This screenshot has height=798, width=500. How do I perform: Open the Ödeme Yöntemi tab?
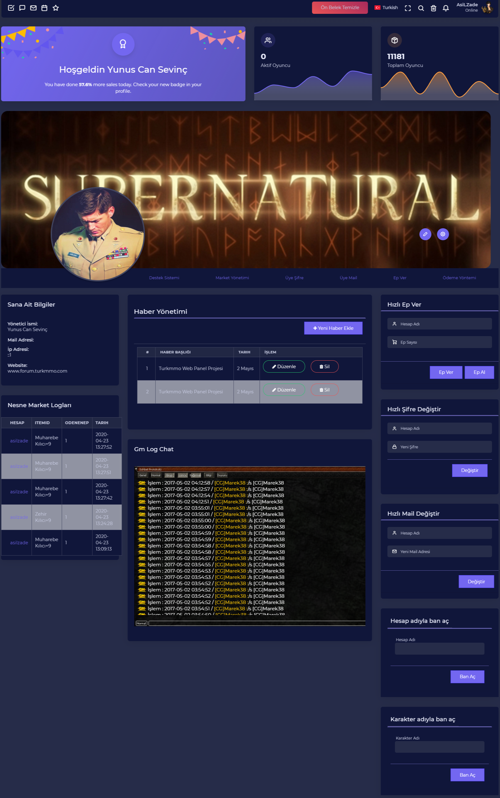pos(459,278)
